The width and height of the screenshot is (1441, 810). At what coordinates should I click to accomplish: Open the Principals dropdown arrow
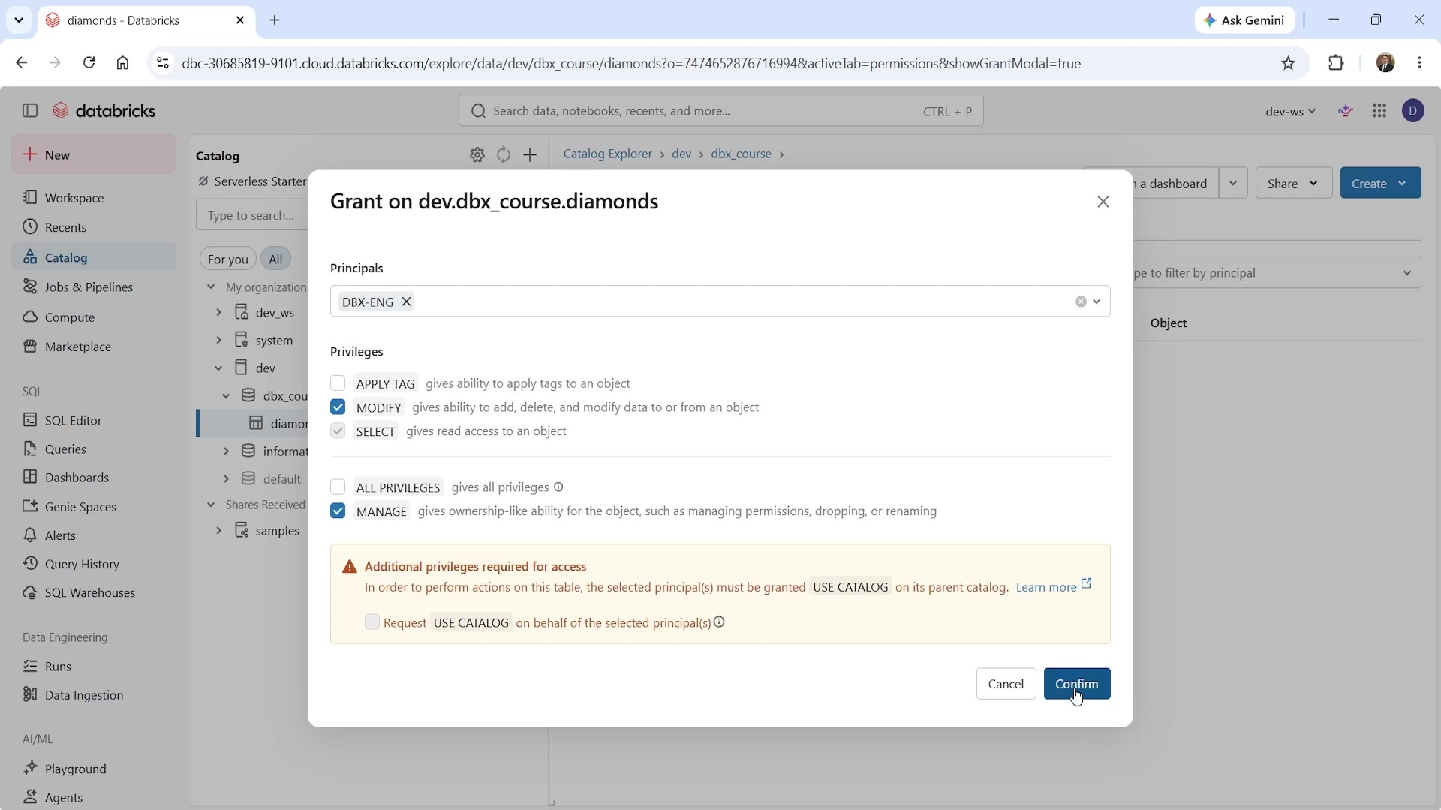click(1097, 301)
